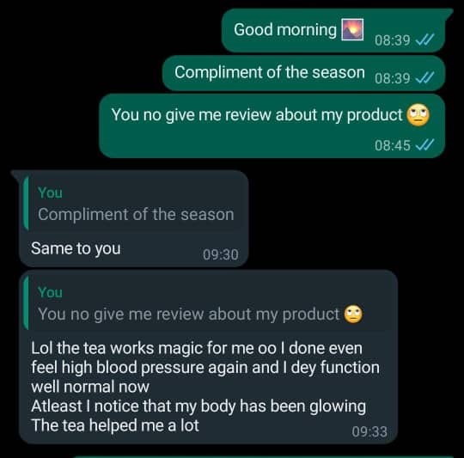Open the quoted 'You no give me review' preview
The width and height of the screenshot is (464, 458).
(208, 303)
